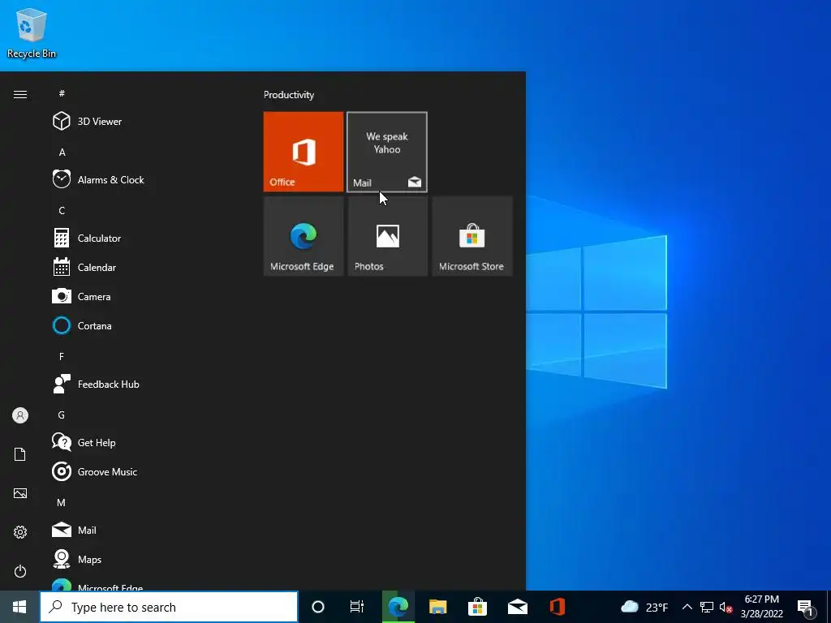831x623 pixels.
Task: Show hidden system tray icons
Action: click(x=687, y=607)
